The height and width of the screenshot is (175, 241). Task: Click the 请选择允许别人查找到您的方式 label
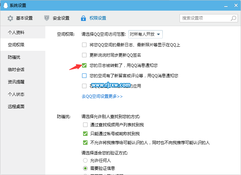click(x=111, y=116)
